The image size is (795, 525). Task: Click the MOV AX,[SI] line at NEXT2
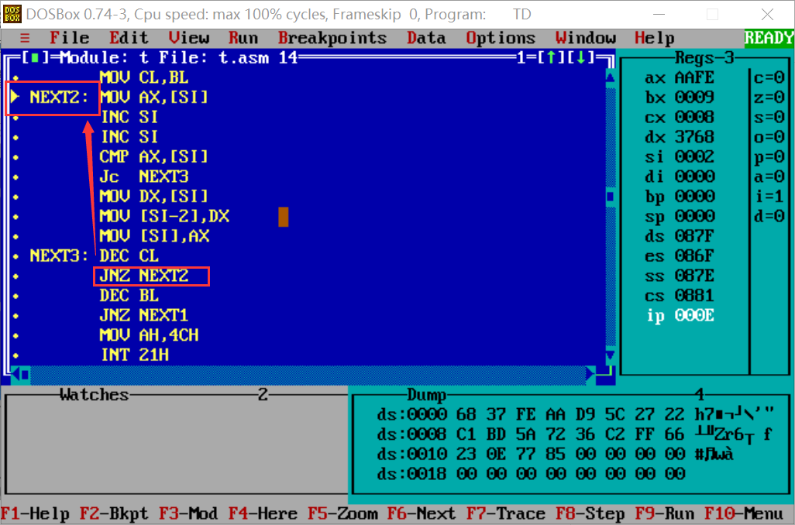pyautogui.click(x=153, y=98)
